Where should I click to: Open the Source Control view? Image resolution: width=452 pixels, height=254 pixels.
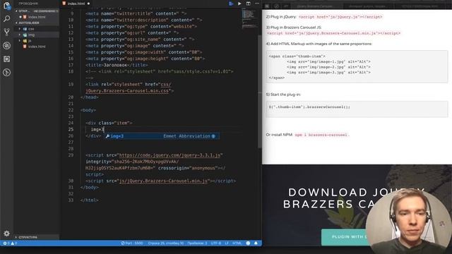pos(6,32)
